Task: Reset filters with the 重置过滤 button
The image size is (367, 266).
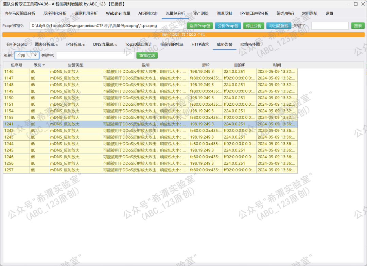Action: (x=147, y=55)
